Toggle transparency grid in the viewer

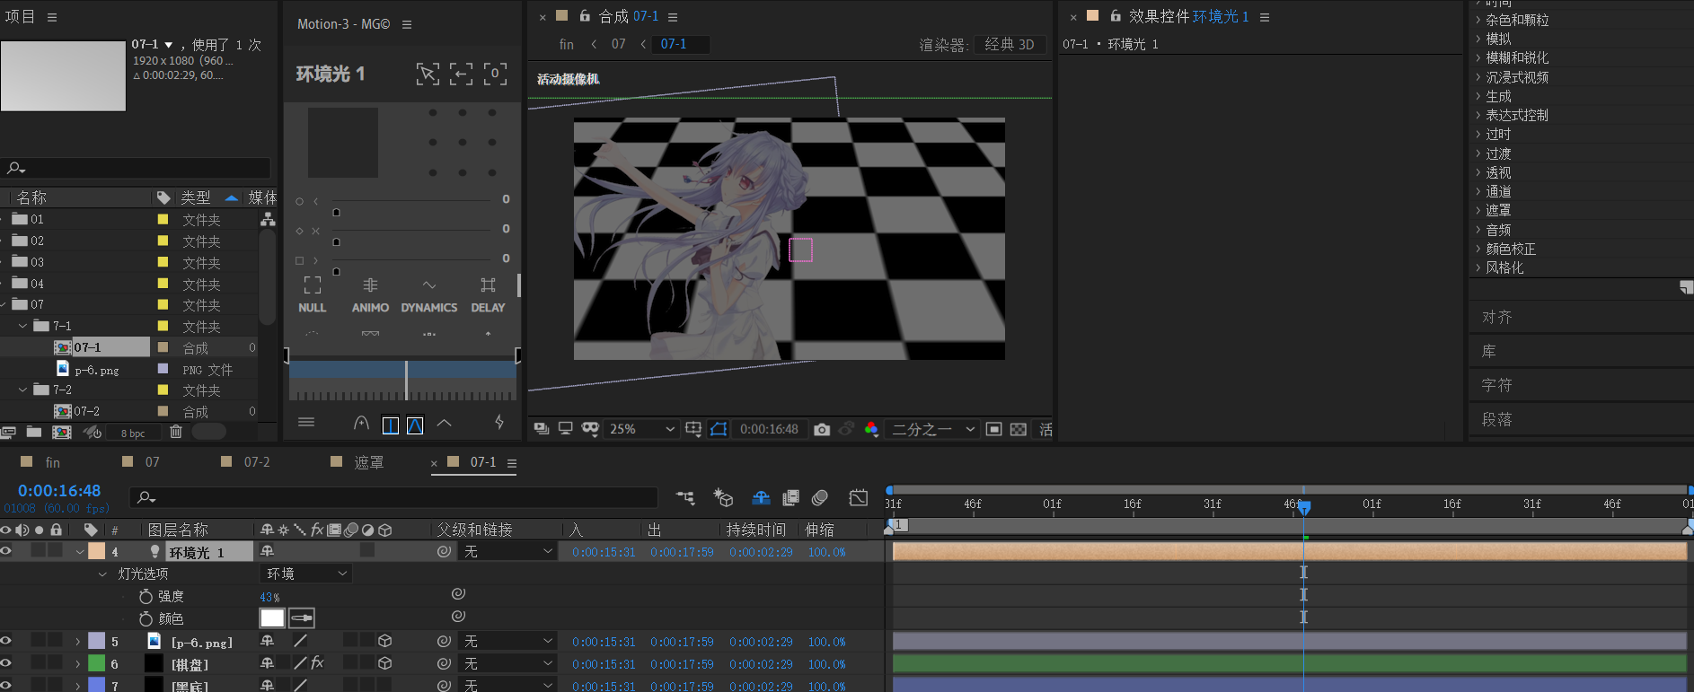tap(1019, 429)
